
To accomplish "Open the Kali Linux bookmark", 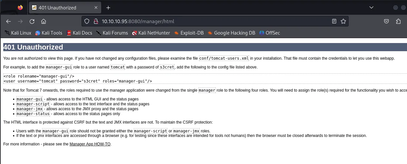I will point(18,33).
